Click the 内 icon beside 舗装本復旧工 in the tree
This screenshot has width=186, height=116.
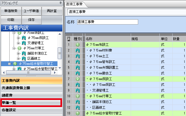pyautogui.click(x=24, y=53)
